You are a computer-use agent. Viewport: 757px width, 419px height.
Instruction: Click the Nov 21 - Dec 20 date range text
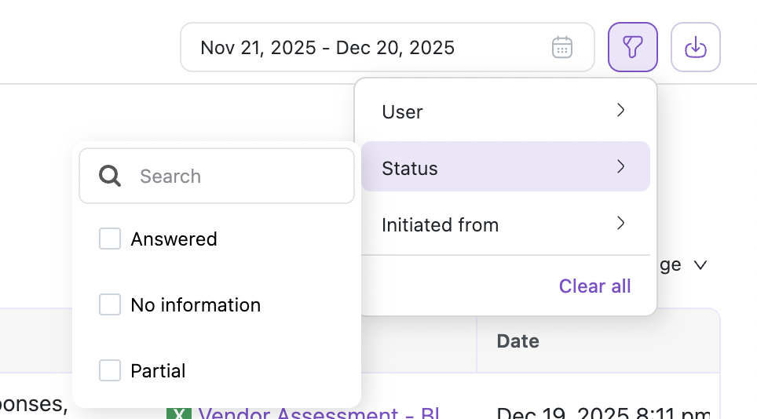[x=327, y=48]
